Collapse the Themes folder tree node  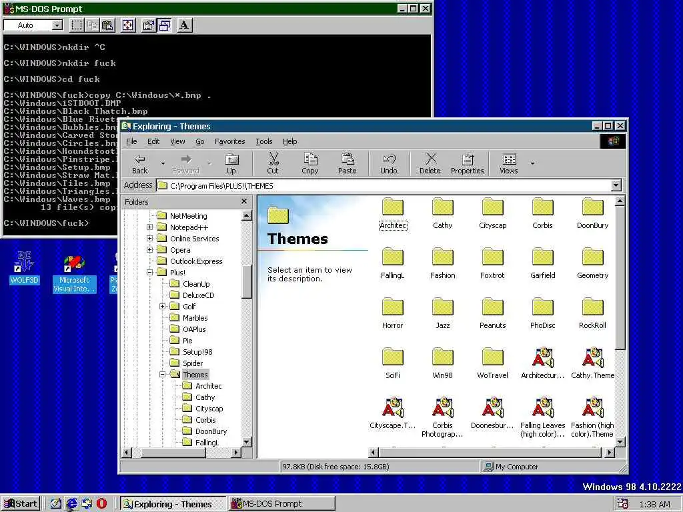point(162,375)
